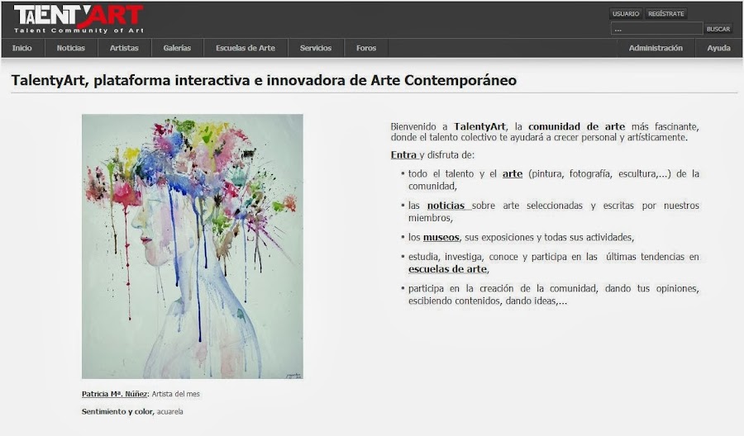This screenshot has width=744, height=436.
Task: Open the watercolor painting image
Action: point(192,246)
